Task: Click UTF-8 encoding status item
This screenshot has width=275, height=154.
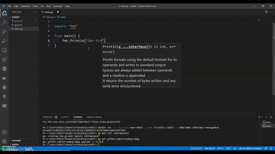Action: tap(220, 148)
